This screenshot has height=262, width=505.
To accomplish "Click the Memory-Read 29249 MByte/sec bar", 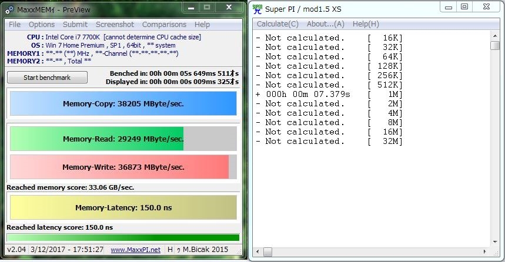I will coord(123,139).
